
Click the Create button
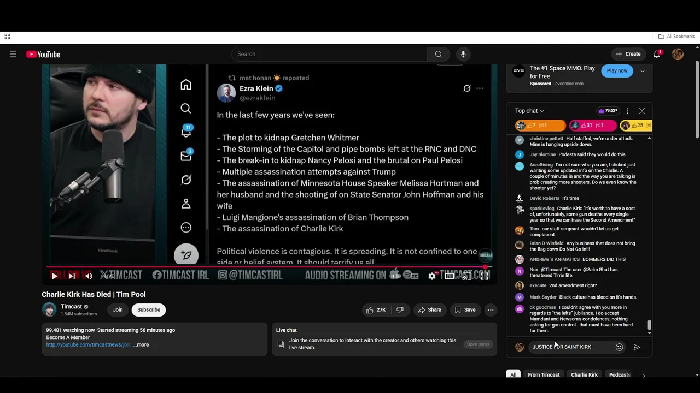pyautogui.click(x=628, y=54)
